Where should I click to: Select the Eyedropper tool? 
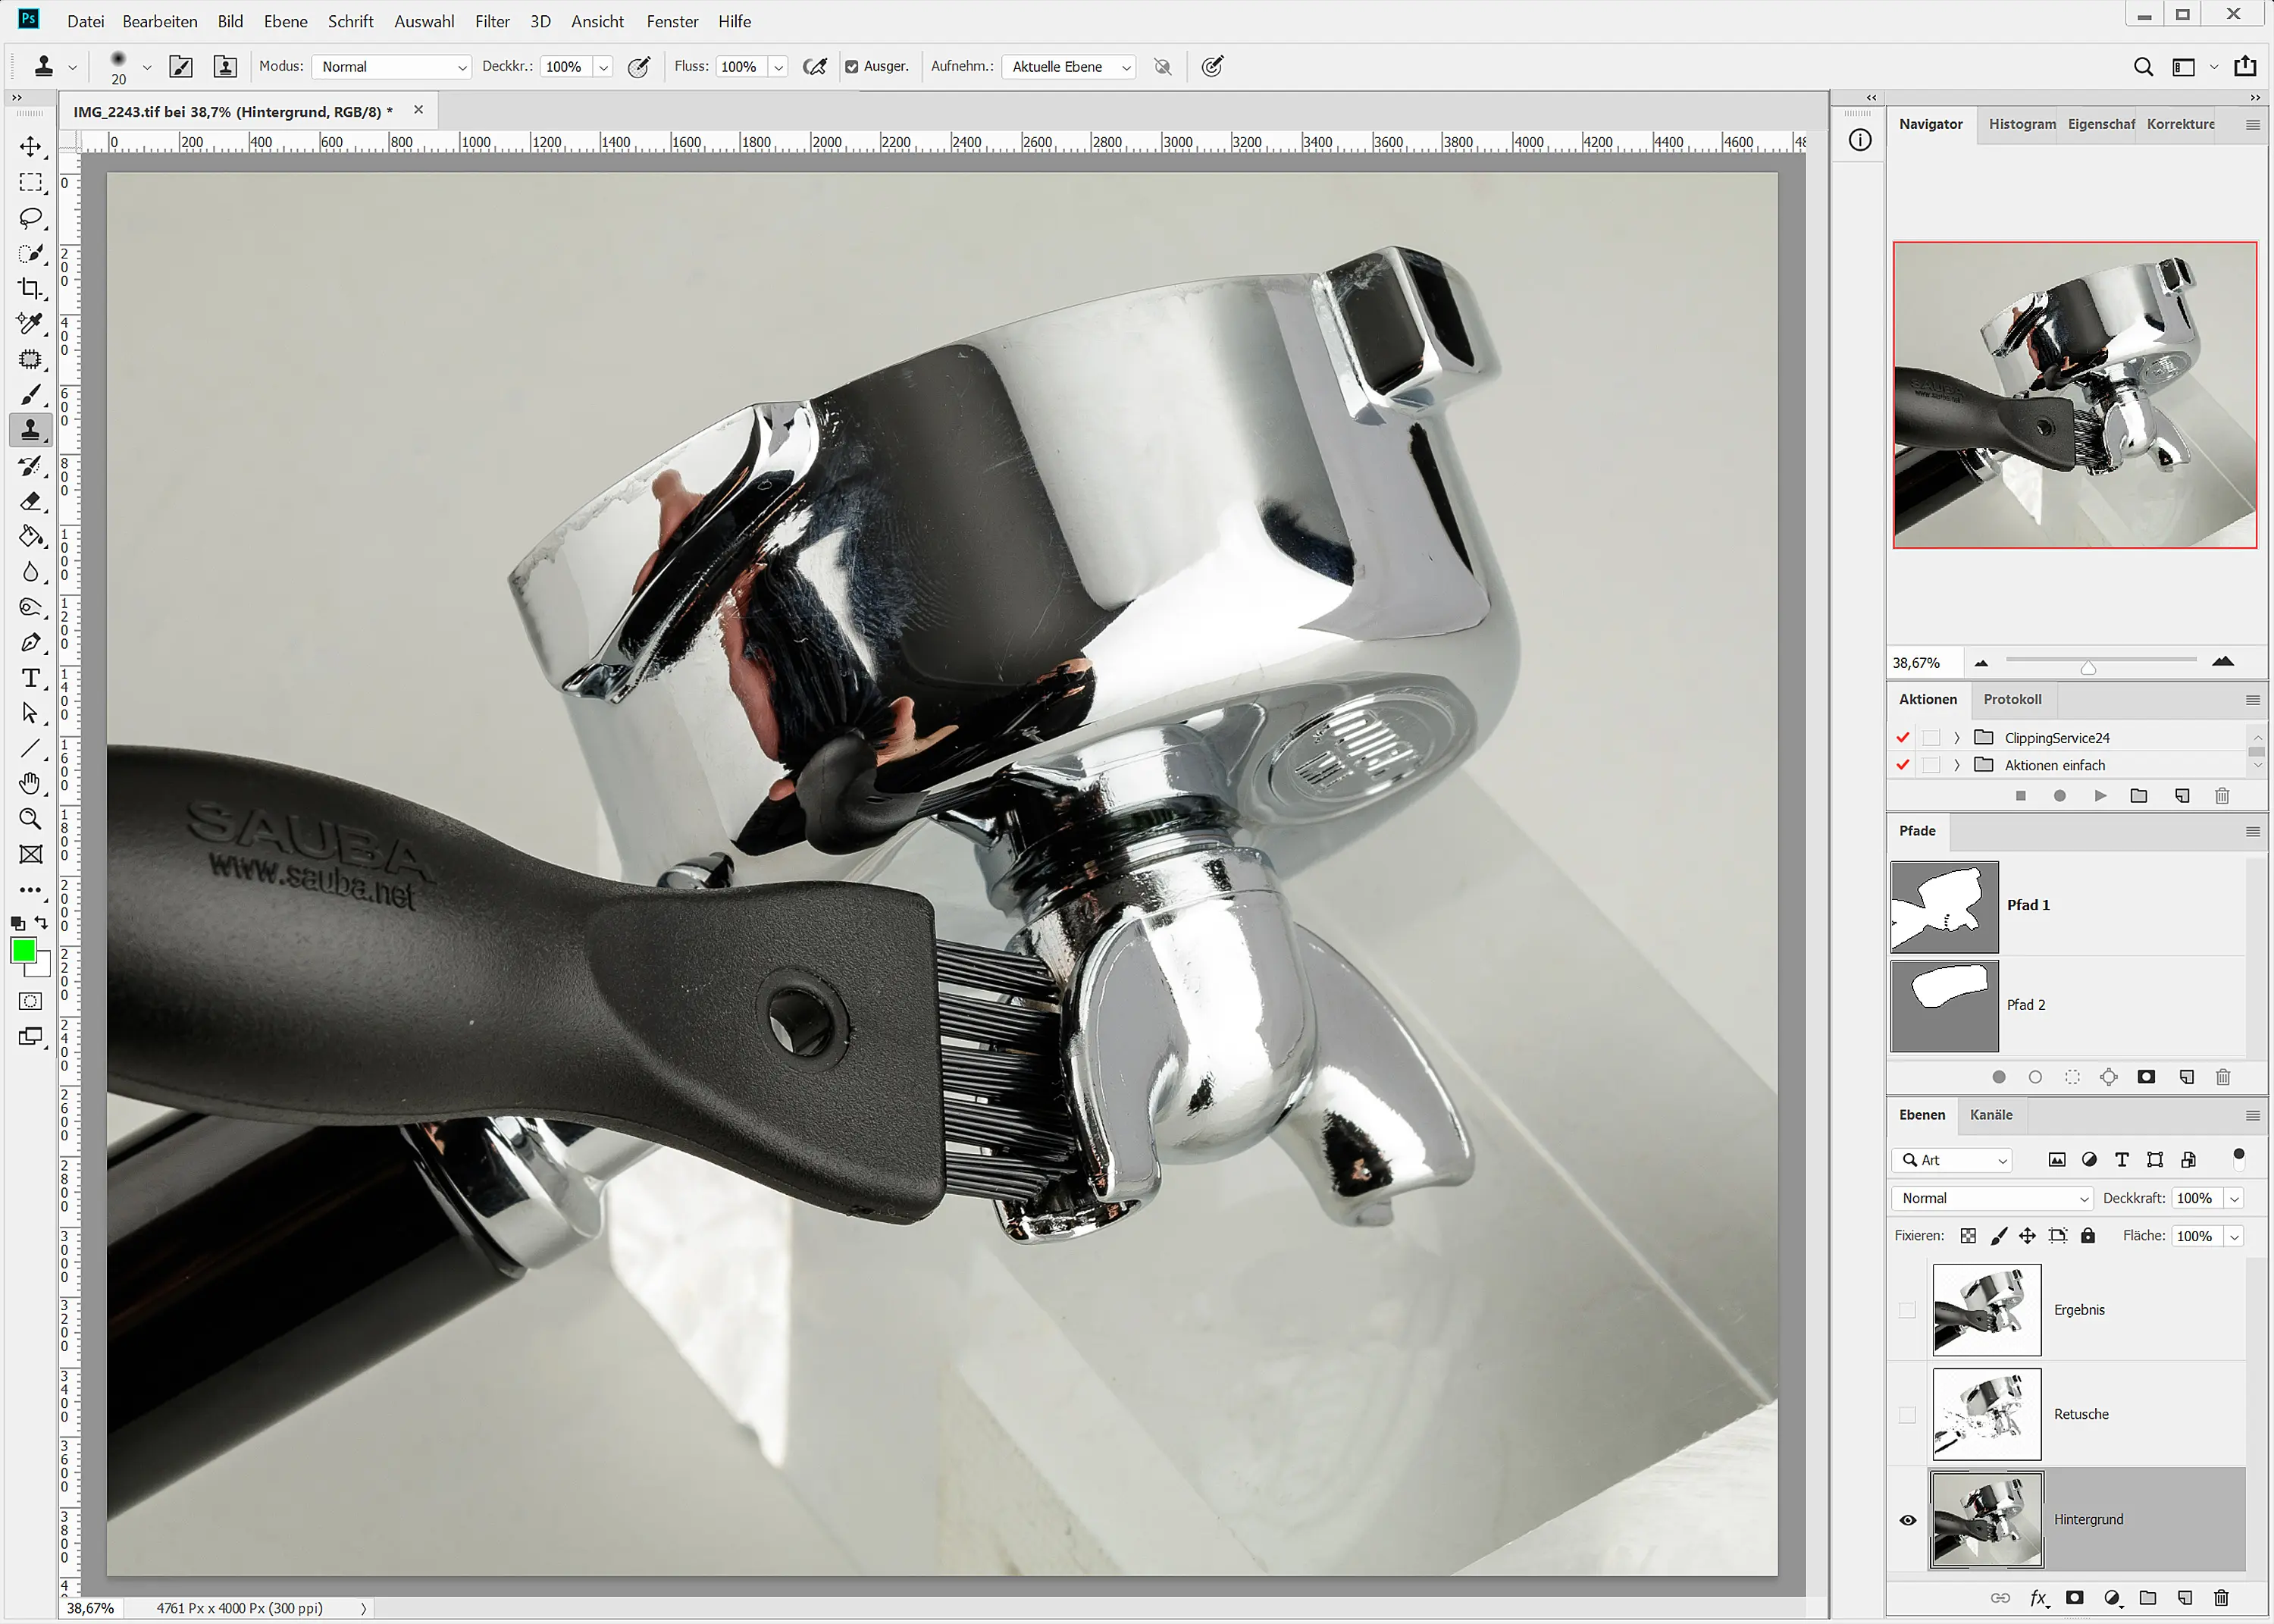(30, 323)
